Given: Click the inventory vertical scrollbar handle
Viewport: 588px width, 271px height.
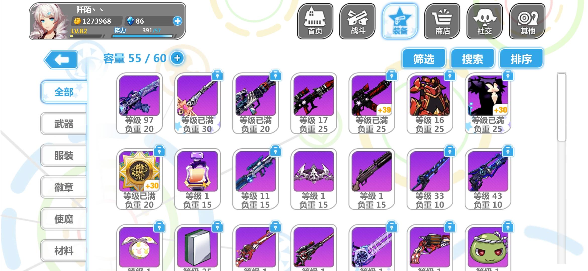Looking at the screenshot, I should [562, 107].
